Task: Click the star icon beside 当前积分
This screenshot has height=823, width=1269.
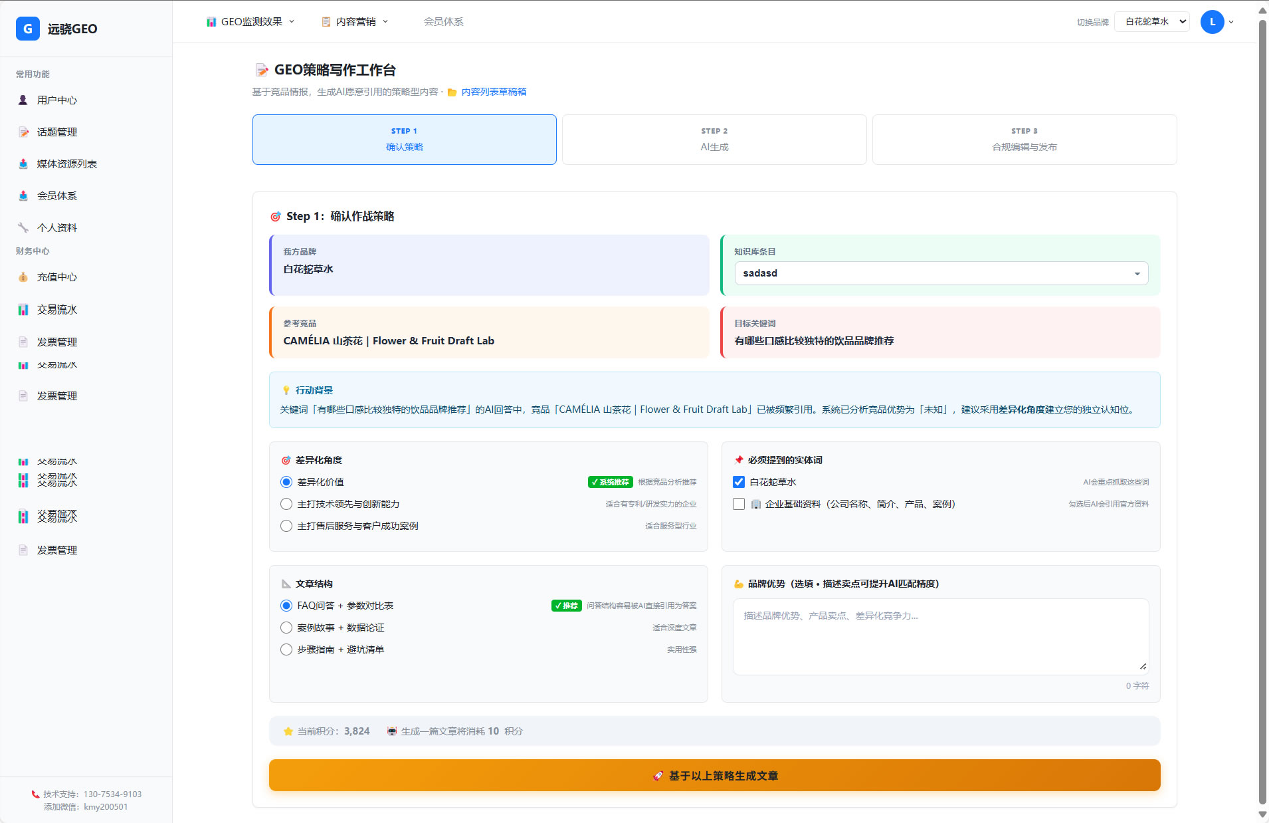Action: point(288,731)
